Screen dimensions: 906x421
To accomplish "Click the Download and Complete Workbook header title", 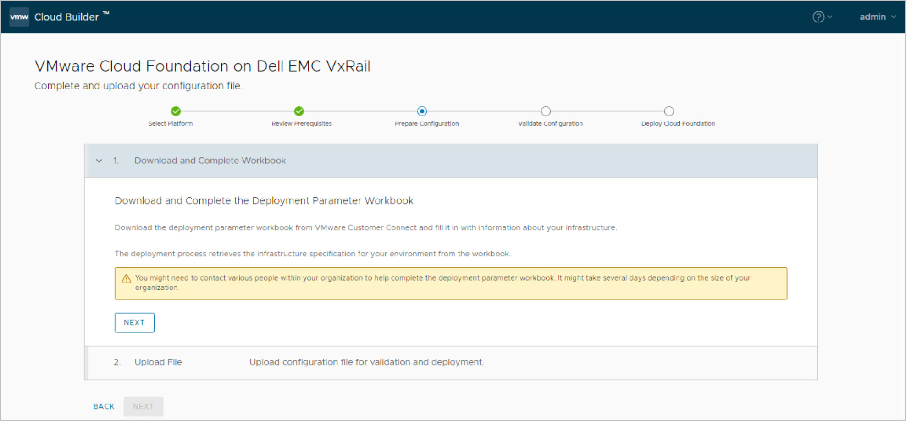I will tap(210, 161).
